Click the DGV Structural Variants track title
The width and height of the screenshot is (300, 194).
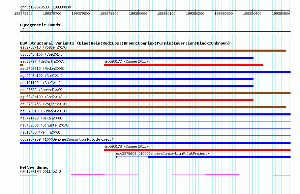tap(125, 43)
